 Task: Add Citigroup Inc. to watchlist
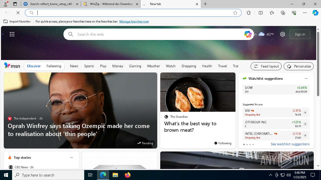click(305, 124)
